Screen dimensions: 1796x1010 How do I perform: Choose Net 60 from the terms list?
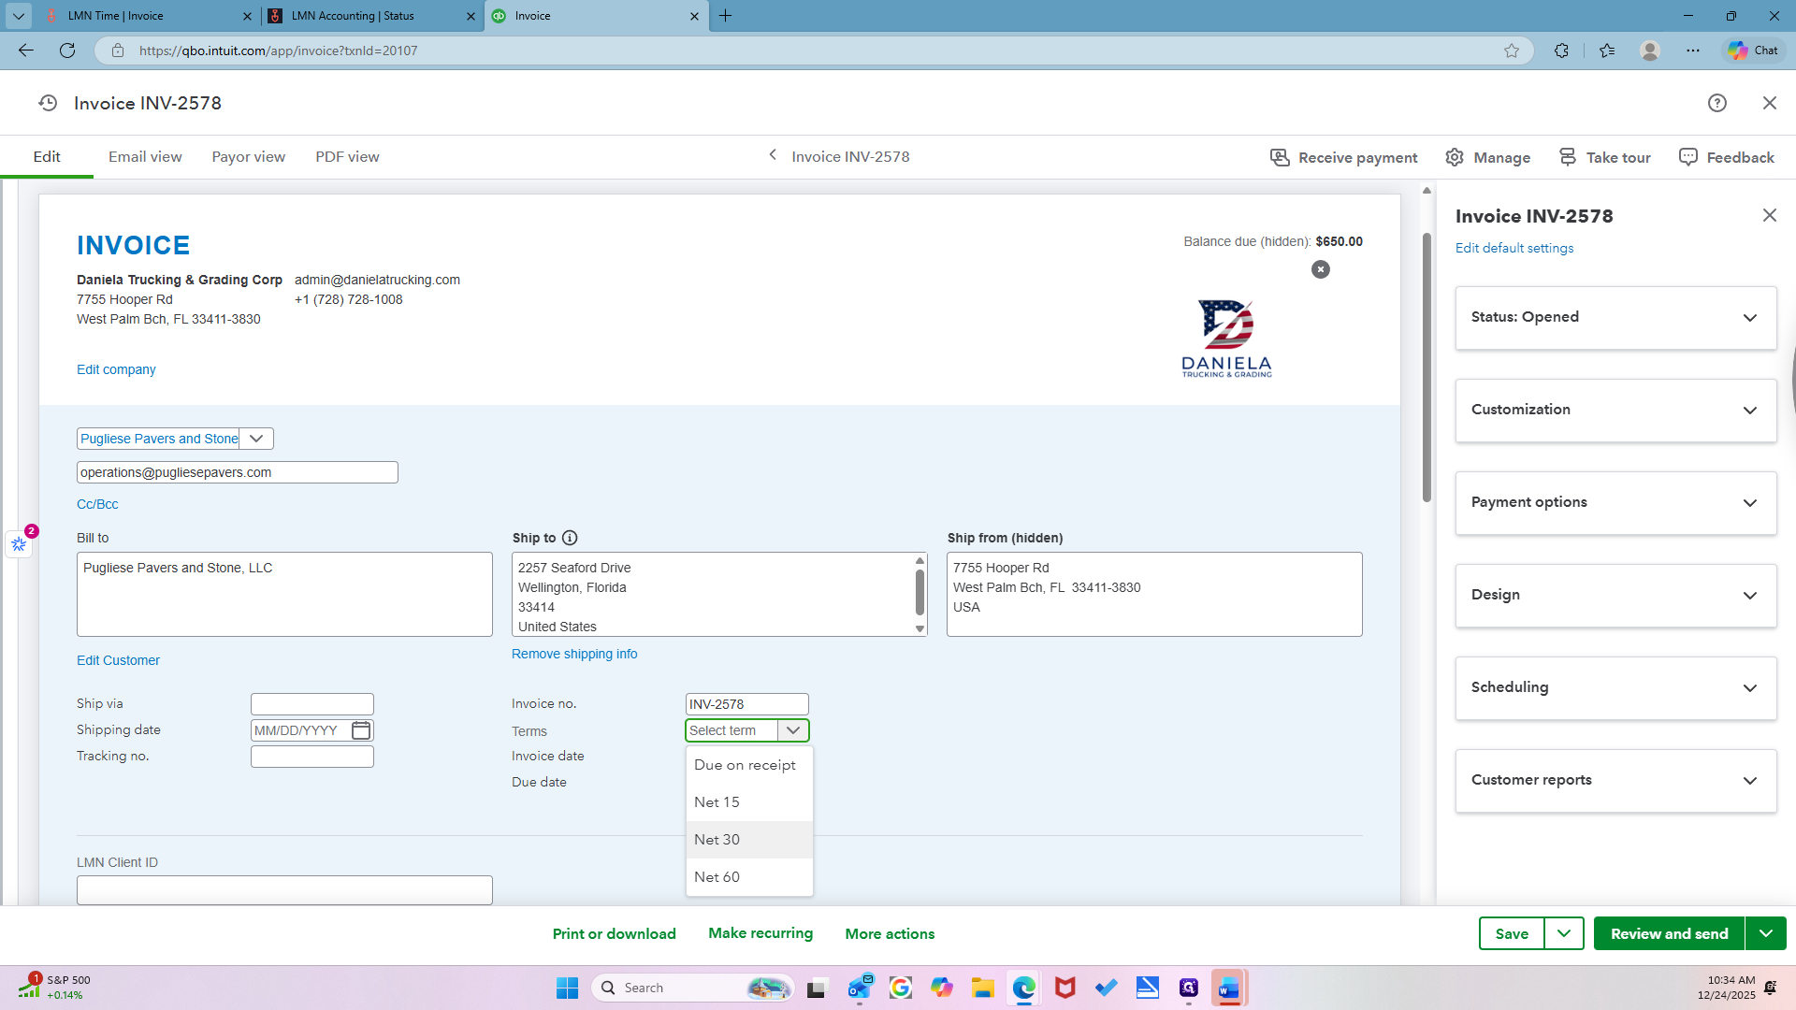click(749, 877)
